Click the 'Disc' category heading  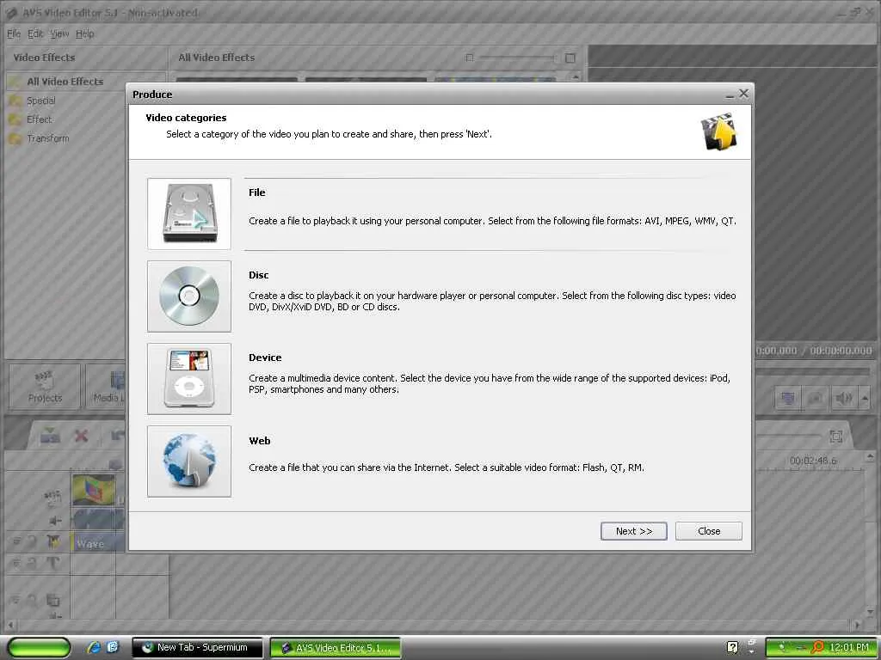click(x=258, y=275)
